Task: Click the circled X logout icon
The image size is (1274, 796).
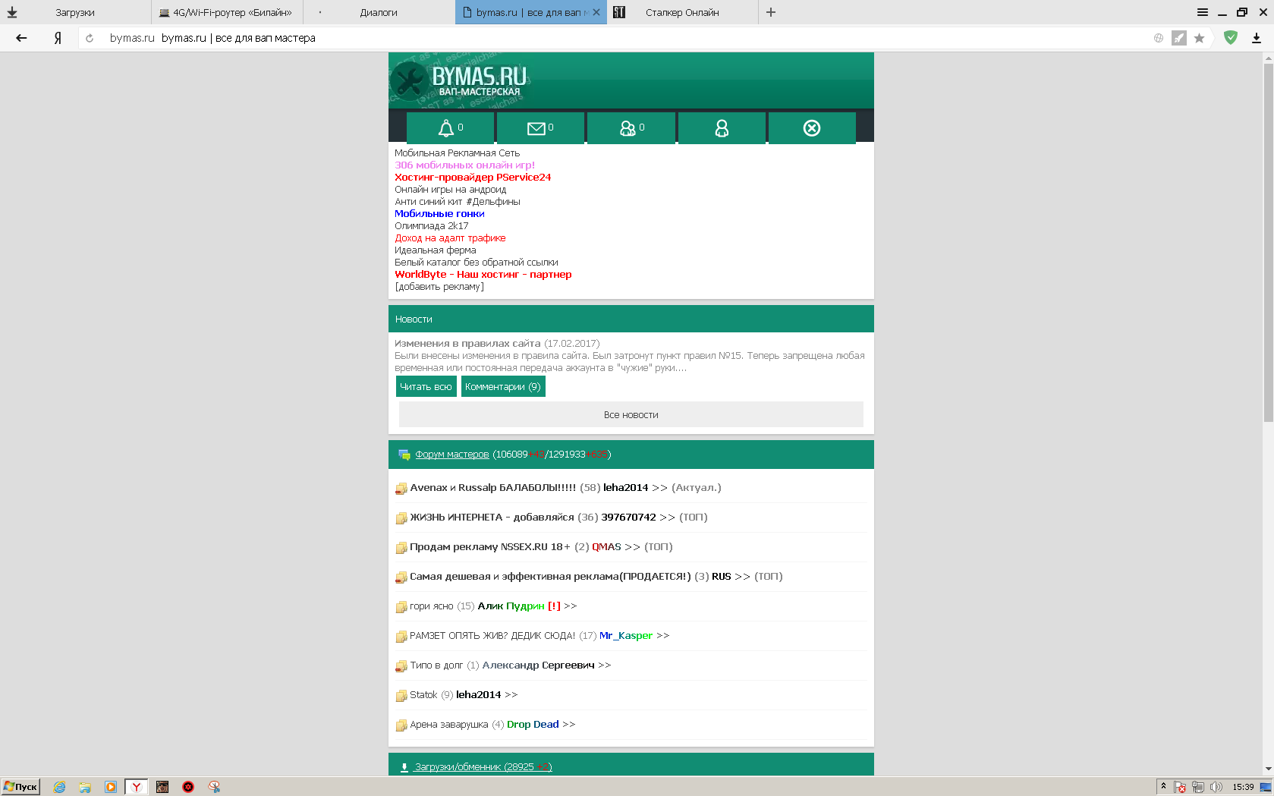Action: [812, 128]
